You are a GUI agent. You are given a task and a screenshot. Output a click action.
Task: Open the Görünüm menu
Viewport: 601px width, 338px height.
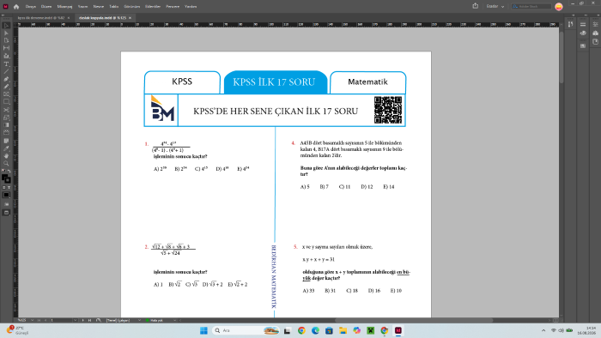tap(132, 7)
